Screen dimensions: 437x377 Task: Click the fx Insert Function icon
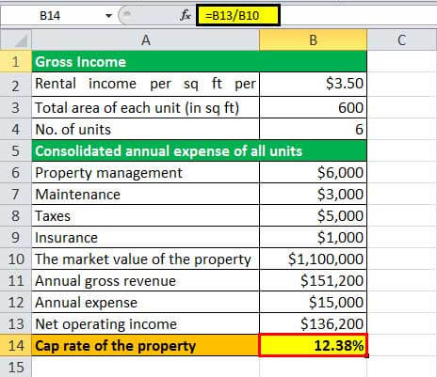pos(186,15)
